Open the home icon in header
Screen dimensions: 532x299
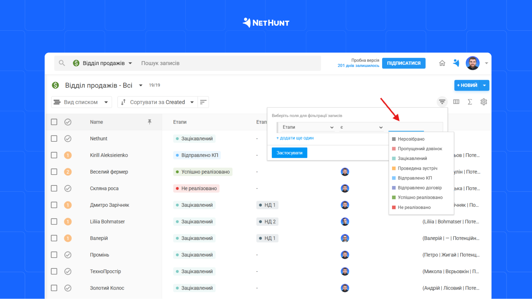pos(442,63)
